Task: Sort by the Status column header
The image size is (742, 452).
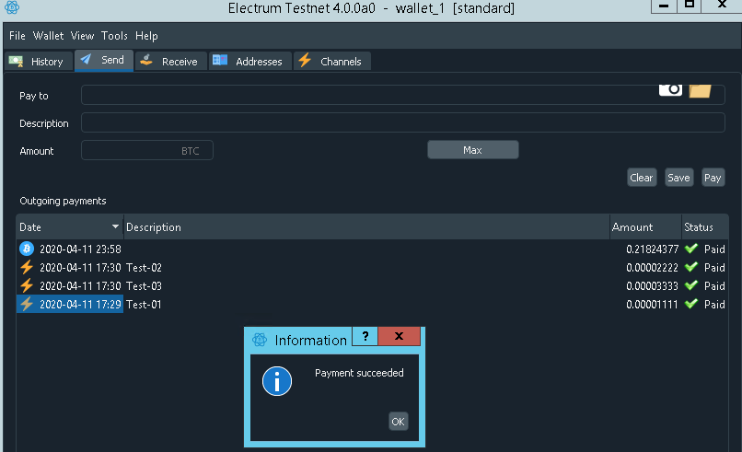Action: 705,227
